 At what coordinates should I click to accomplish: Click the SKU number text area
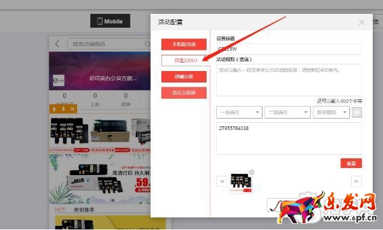[289, 138]
